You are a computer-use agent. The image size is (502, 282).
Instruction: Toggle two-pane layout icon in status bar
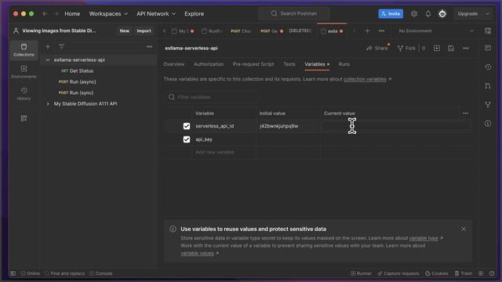coord(481,273)
